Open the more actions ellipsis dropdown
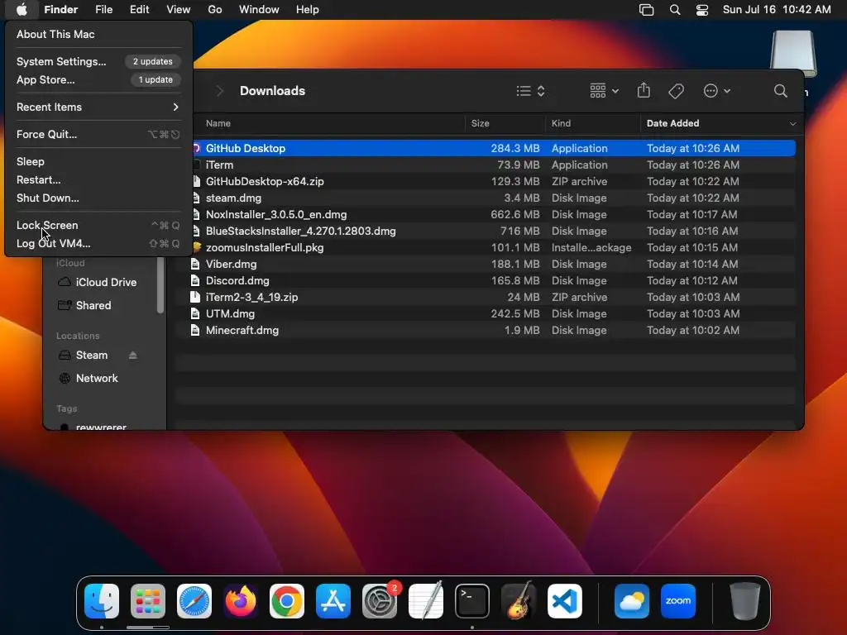 point(717,91)
